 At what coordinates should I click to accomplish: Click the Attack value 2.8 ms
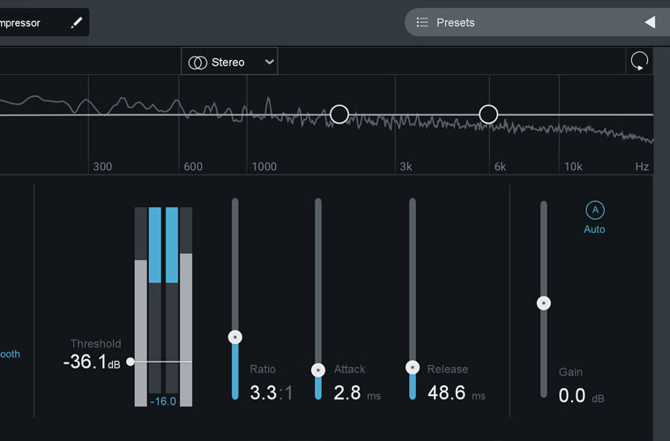347,393
